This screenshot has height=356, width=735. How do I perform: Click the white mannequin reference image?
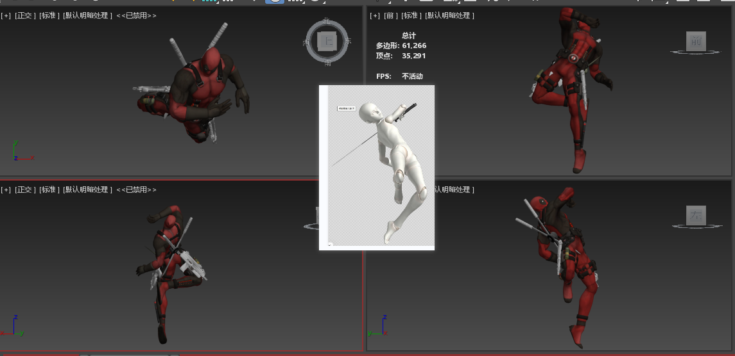(377, 168)
